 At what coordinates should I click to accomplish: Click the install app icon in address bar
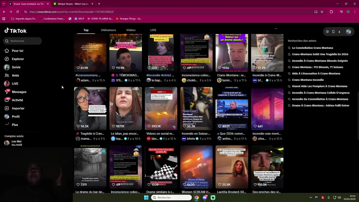click(316, 12)
